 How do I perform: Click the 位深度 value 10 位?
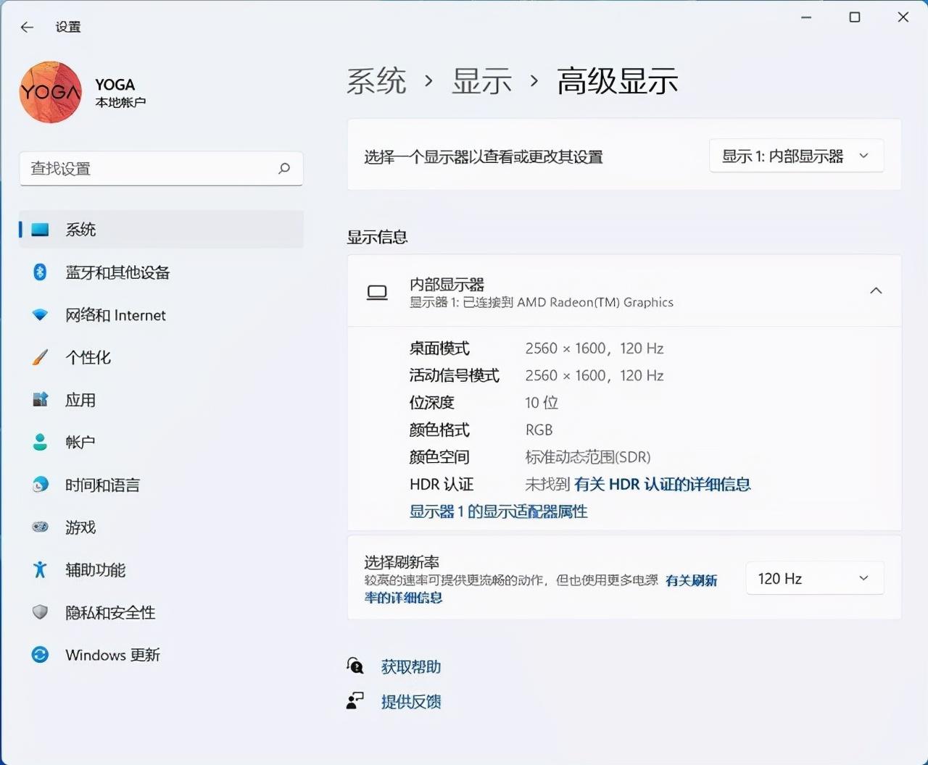pyautogui.click(x=541, y=403)
